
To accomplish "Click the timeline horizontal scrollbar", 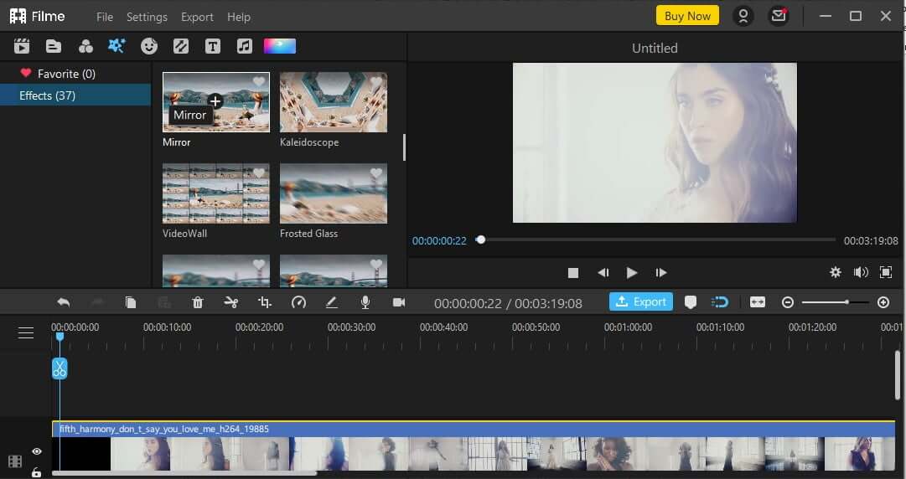I will click(184, 474).
